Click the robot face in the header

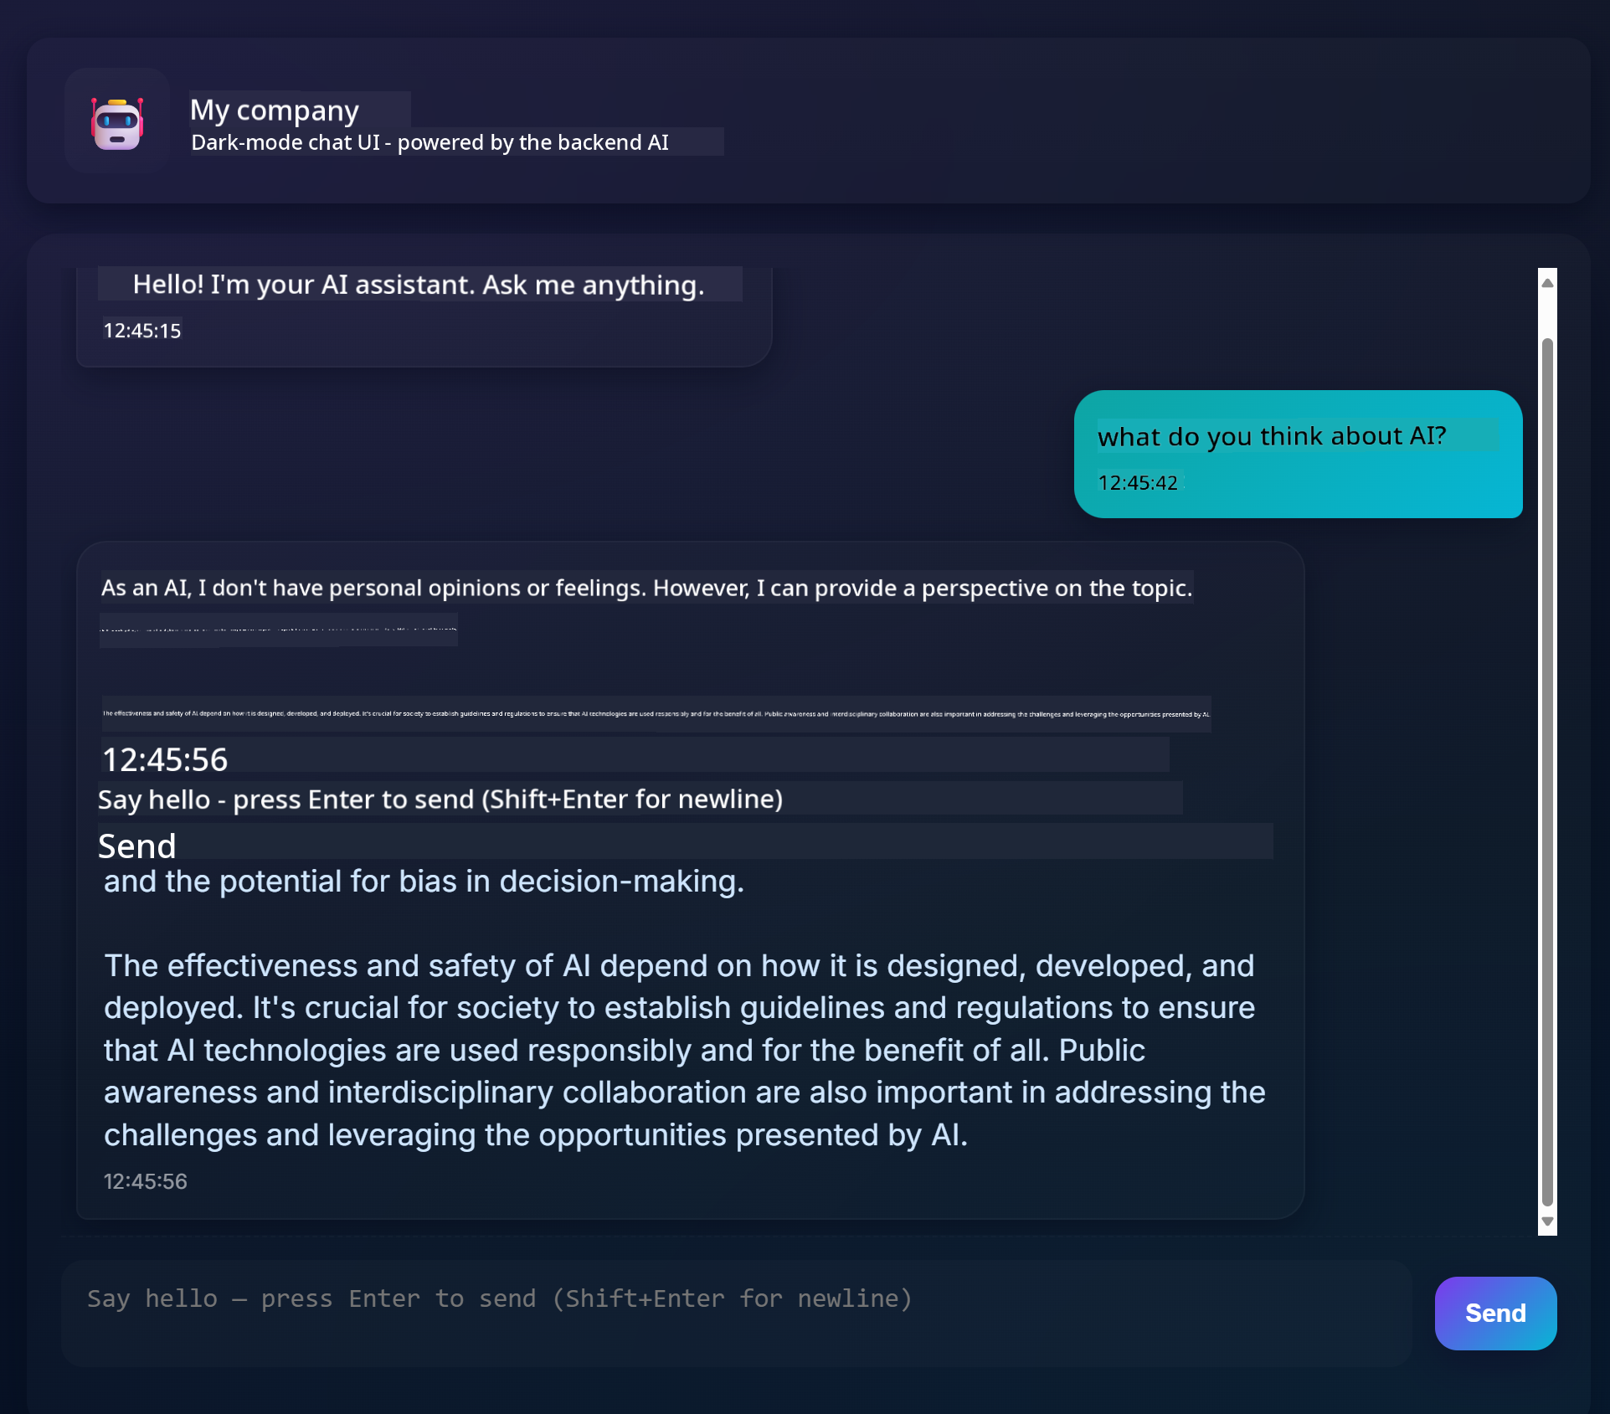[118, 124]
